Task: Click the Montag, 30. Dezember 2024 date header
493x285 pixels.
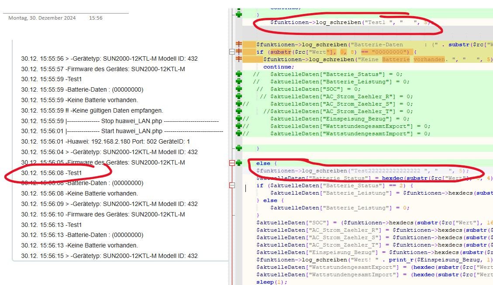Action: click(x=42, y=18)
